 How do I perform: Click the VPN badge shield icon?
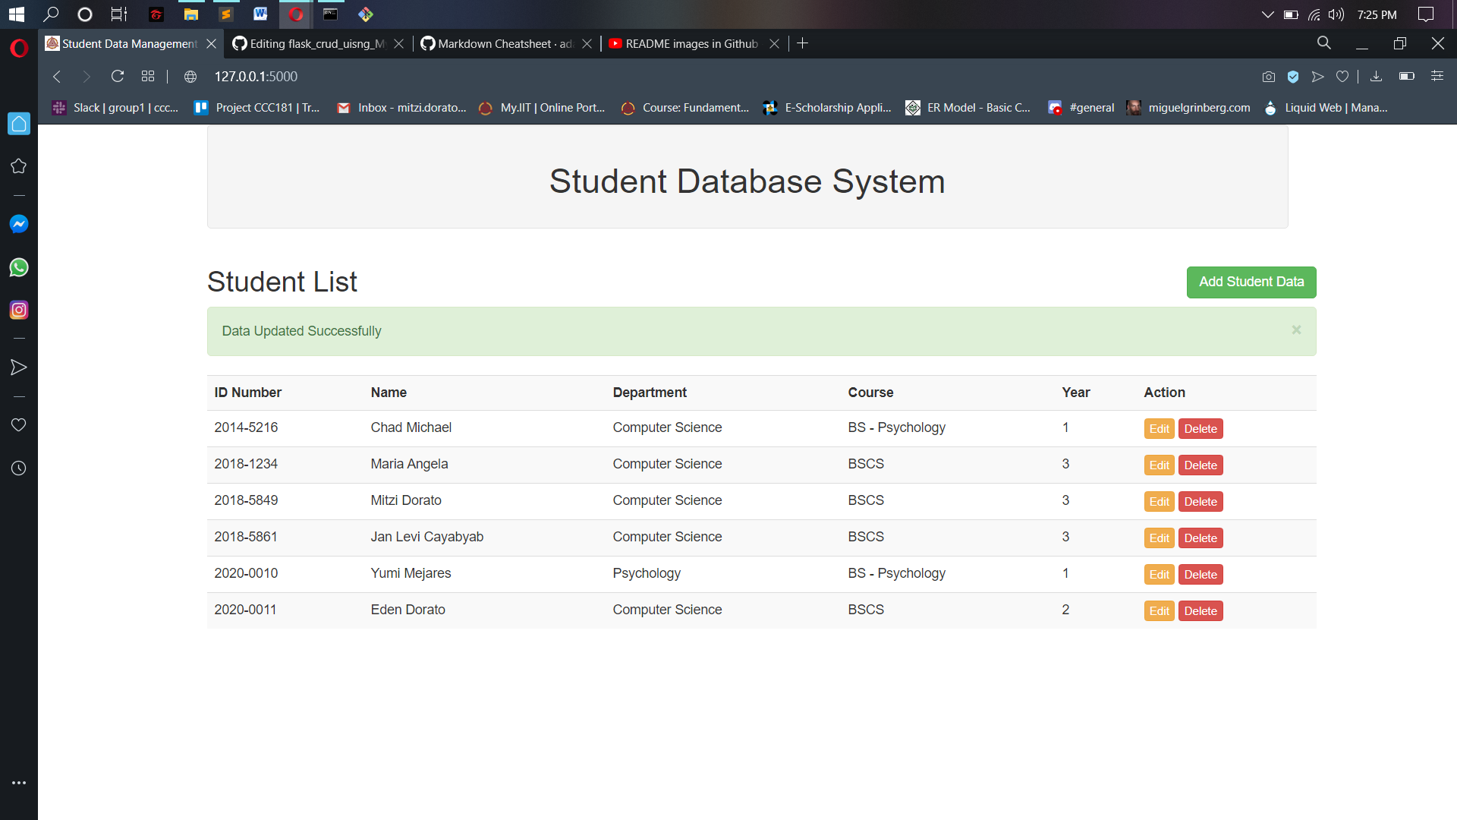pyautogui.click(x=1293, y=76)
